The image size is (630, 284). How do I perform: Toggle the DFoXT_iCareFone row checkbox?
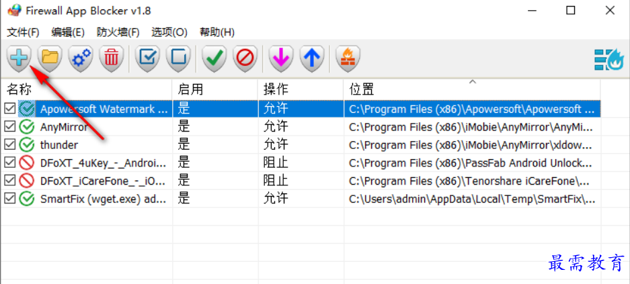[9, 181]
